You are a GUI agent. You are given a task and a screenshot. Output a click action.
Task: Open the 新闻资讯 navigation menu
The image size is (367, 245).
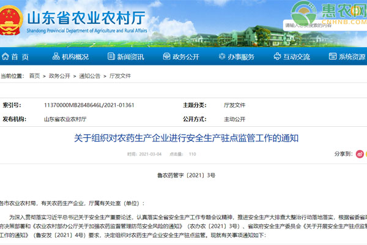coord(131,57)
